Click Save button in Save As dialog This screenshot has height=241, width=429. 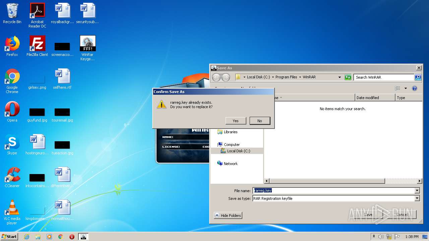tap(368, 215)
